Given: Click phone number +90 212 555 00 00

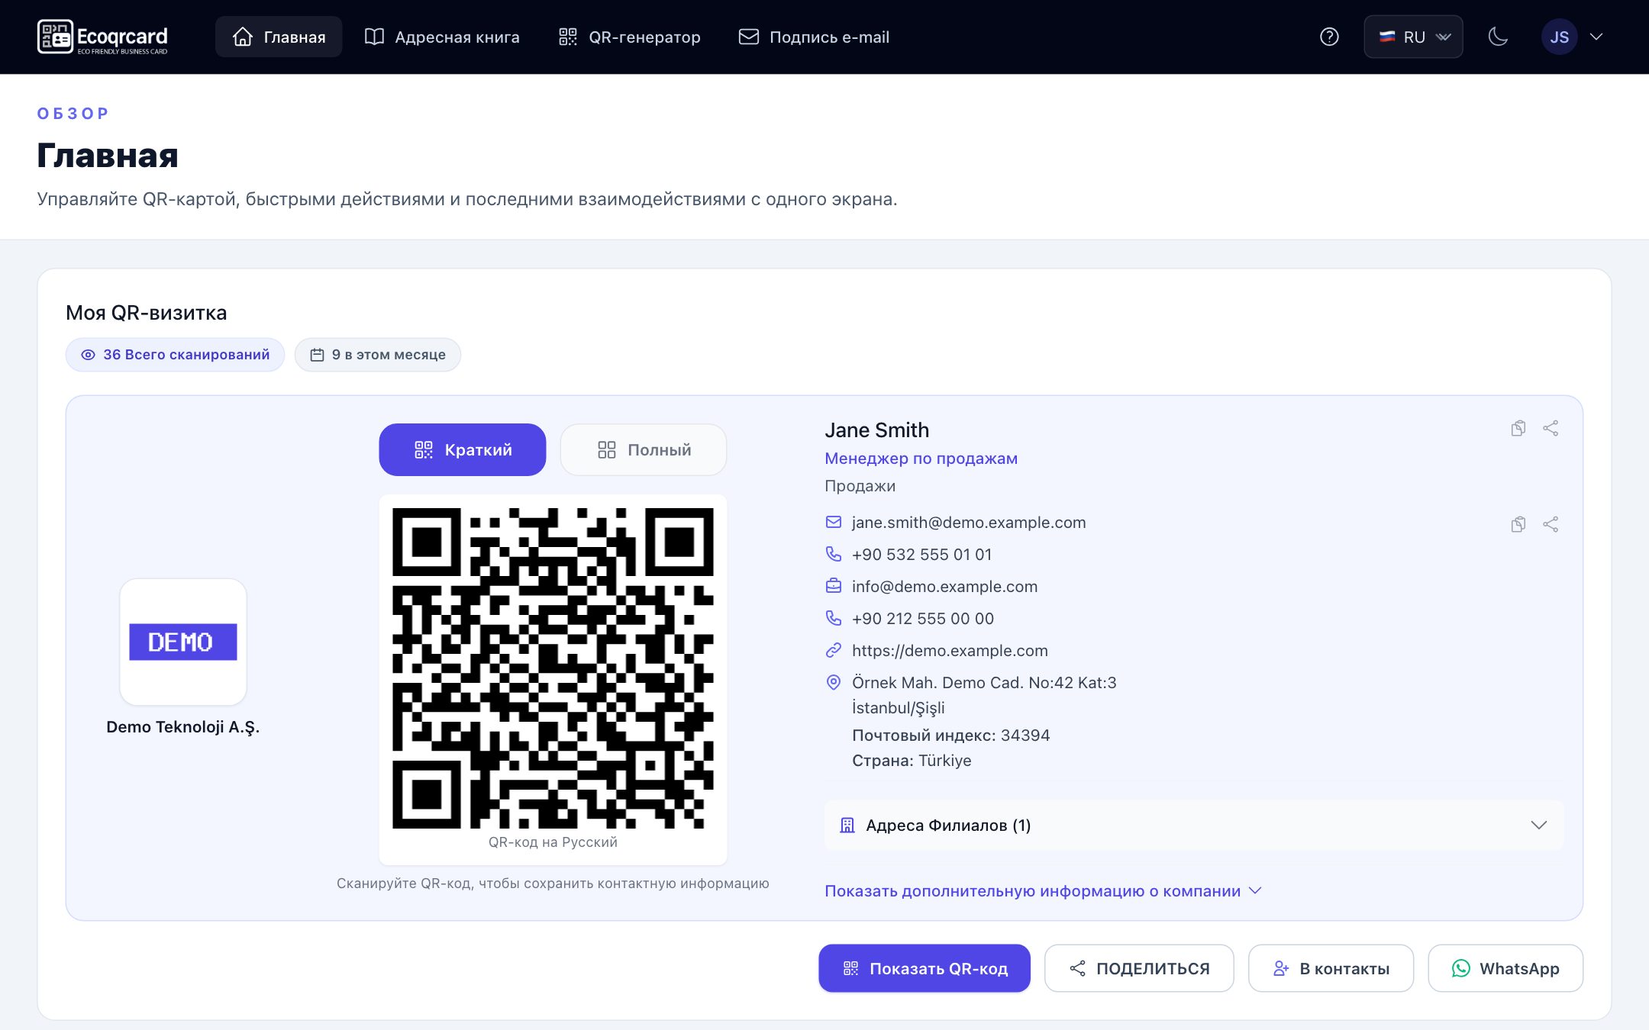Looking at the screenshot, I should coord(923,619).
